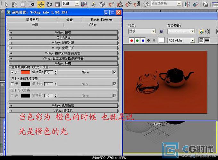The image size is (218, 160).
Task: Expand V-Ray:: 帧缓冲器 rollout
Action: pyautogui.click(x=63, y=43)
